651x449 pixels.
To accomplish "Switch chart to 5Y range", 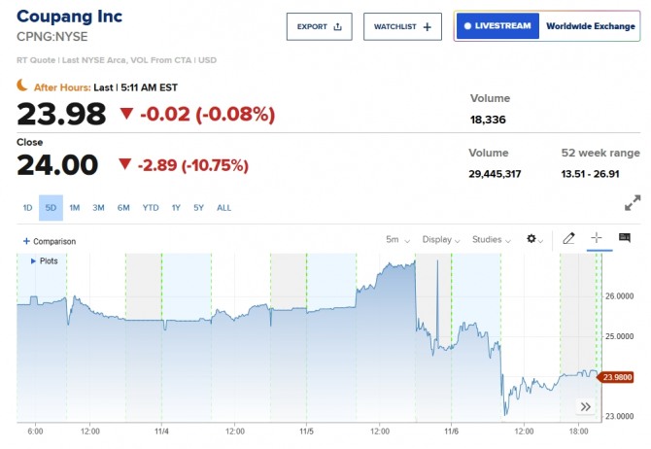I will (x=198, y=208).
